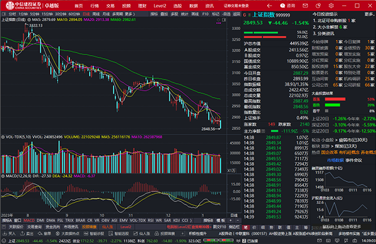Switch chart period to 月线
376x244 pixels.
tap(106, 14)
